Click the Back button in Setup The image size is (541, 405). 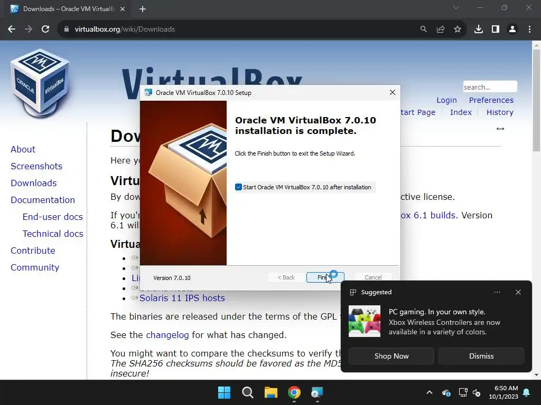point(286,277)
